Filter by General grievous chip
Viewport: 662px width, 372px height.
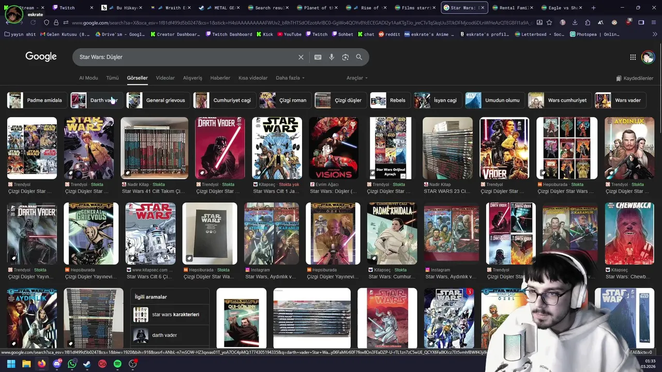(158, 100)
